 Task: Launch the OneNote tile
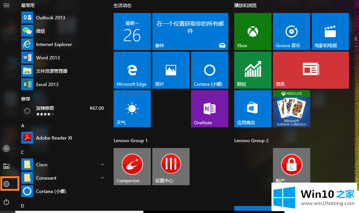pos(210,109)
